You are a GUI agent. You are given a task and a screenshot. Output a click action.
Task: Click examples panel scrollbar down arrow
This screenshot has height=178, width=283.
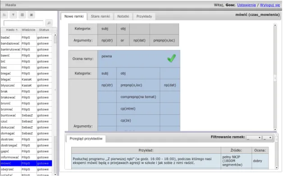[x=277, y=168]
